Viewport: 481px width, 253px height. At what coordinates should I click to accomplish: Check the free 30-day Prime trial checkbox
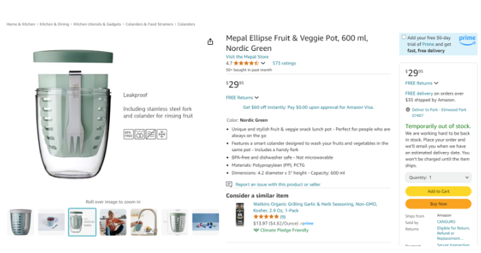pyautogui.click(x=404, y=37)
